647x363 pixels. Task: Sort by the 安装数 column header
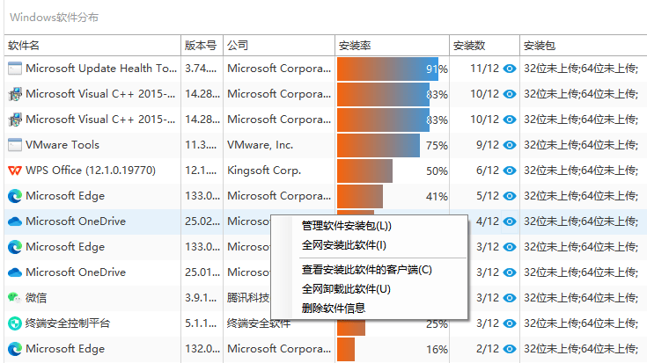tap(484, 46)
